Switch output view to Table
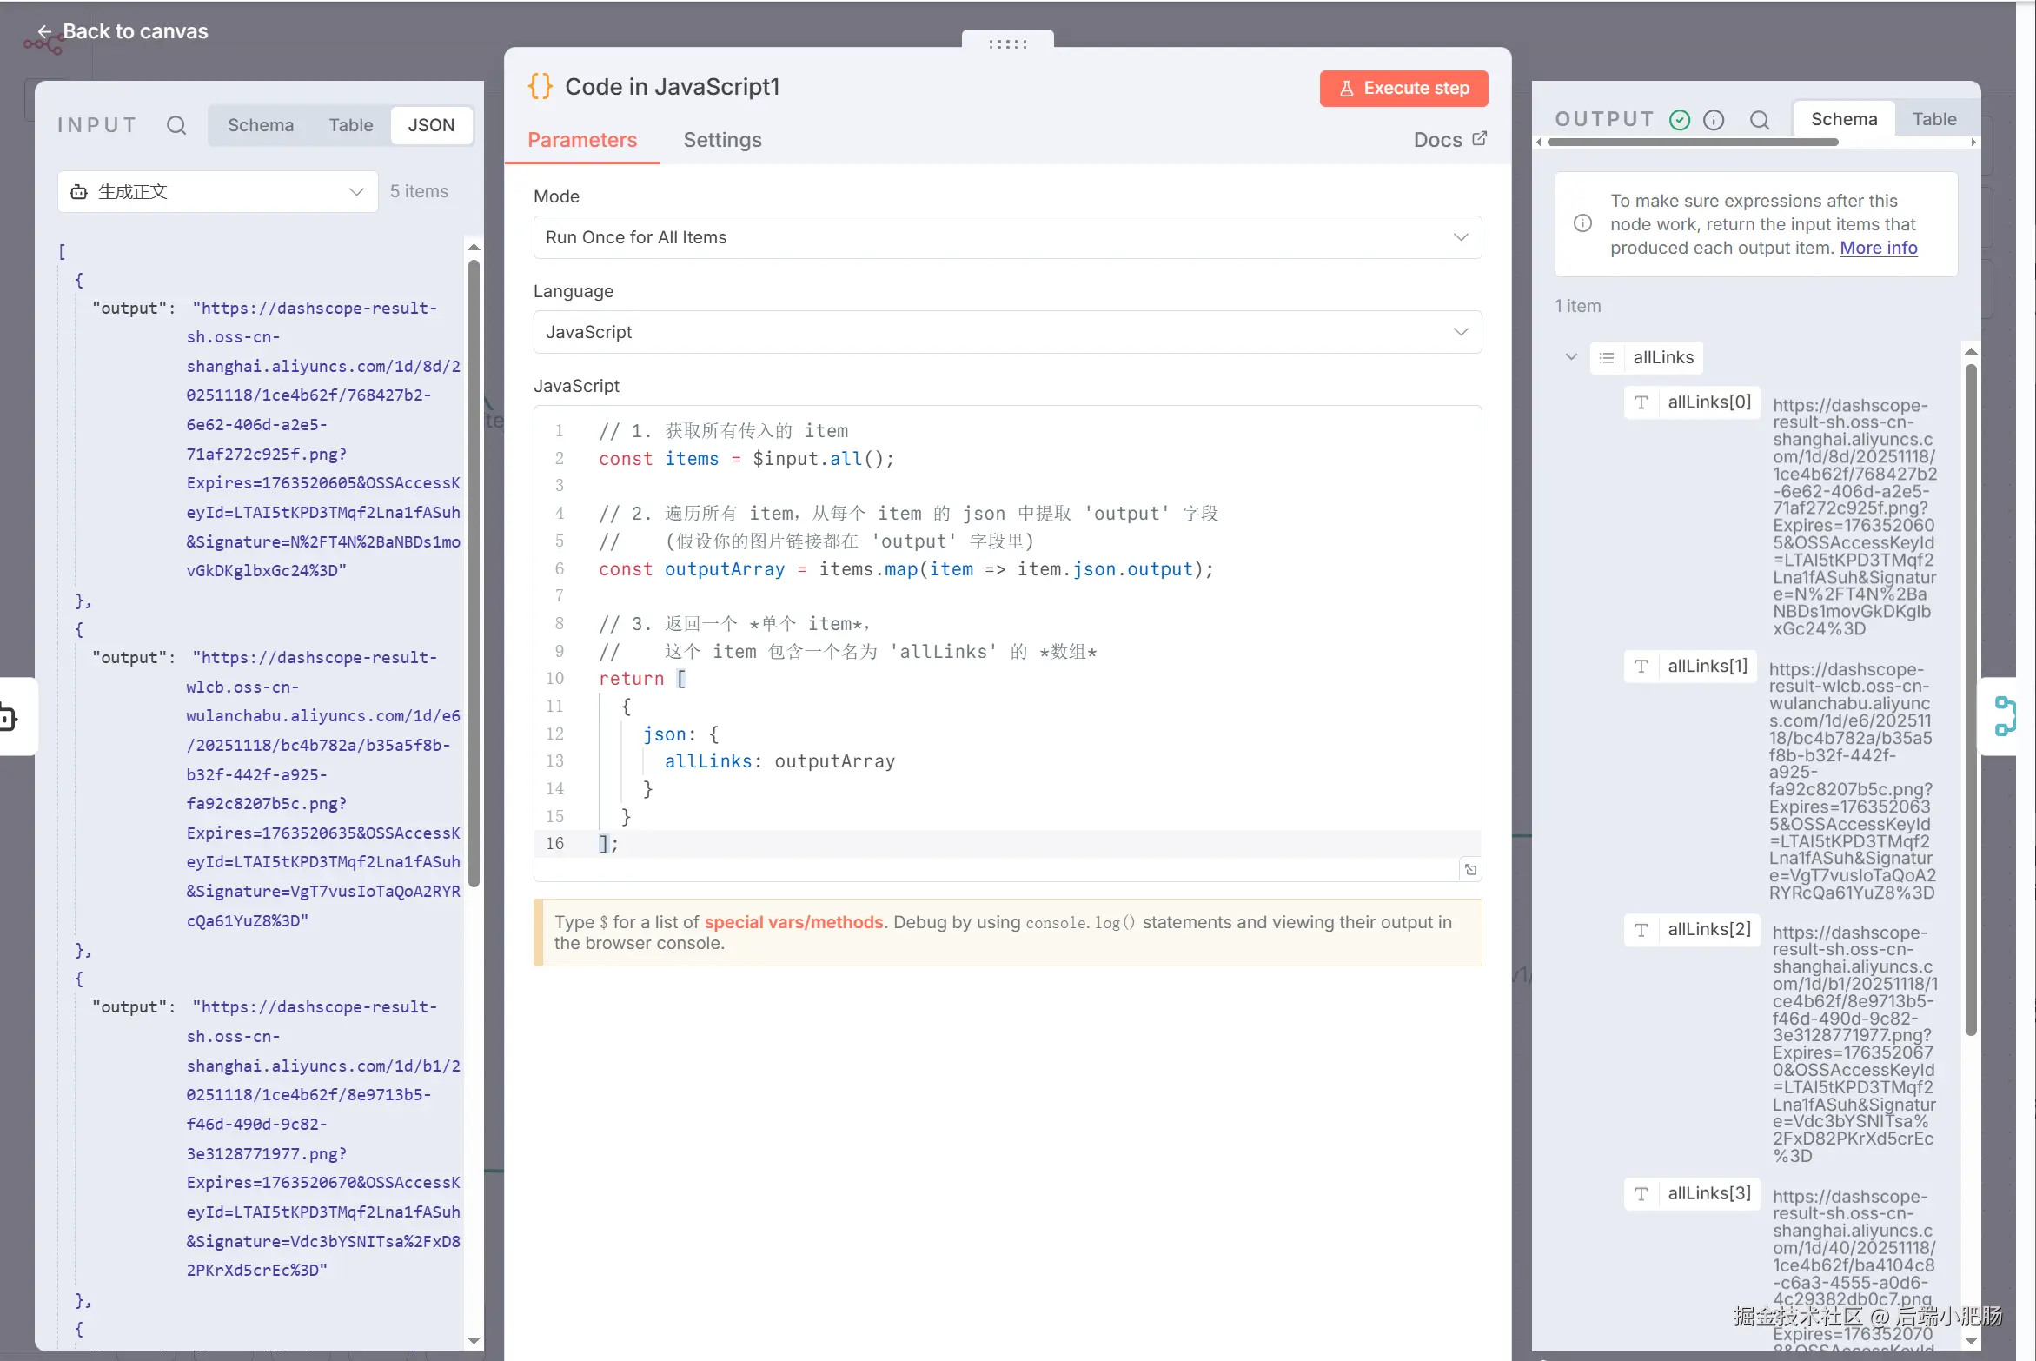 (1933, 120)
